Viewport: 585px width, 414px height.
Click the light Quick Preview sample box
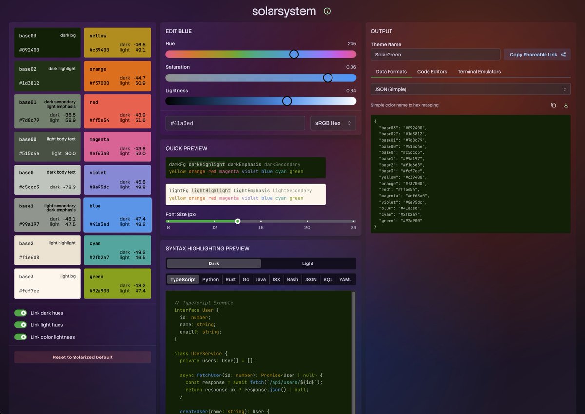(x=246, y=194)
